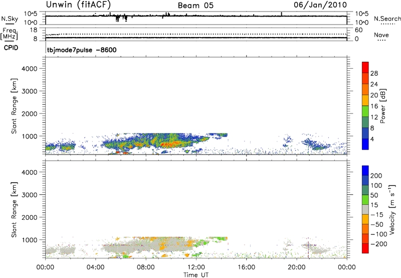
Task: Click the 'Power [dB]' colorbar title
Action: [x=382, y=106]
